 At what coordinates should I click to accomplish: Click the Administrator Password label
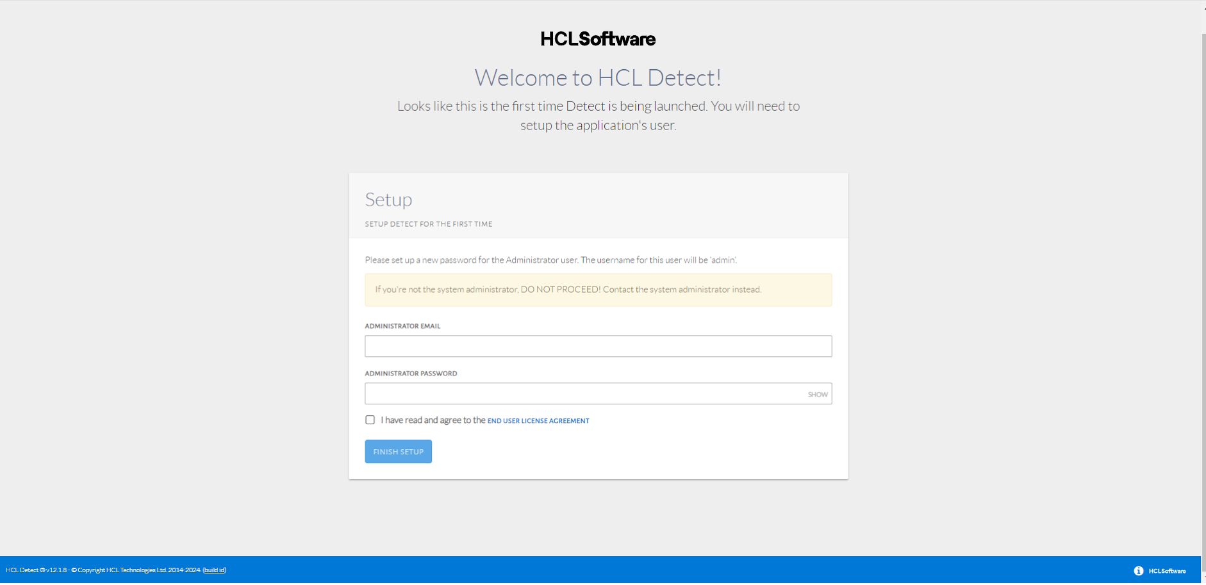tap(411, 374)
